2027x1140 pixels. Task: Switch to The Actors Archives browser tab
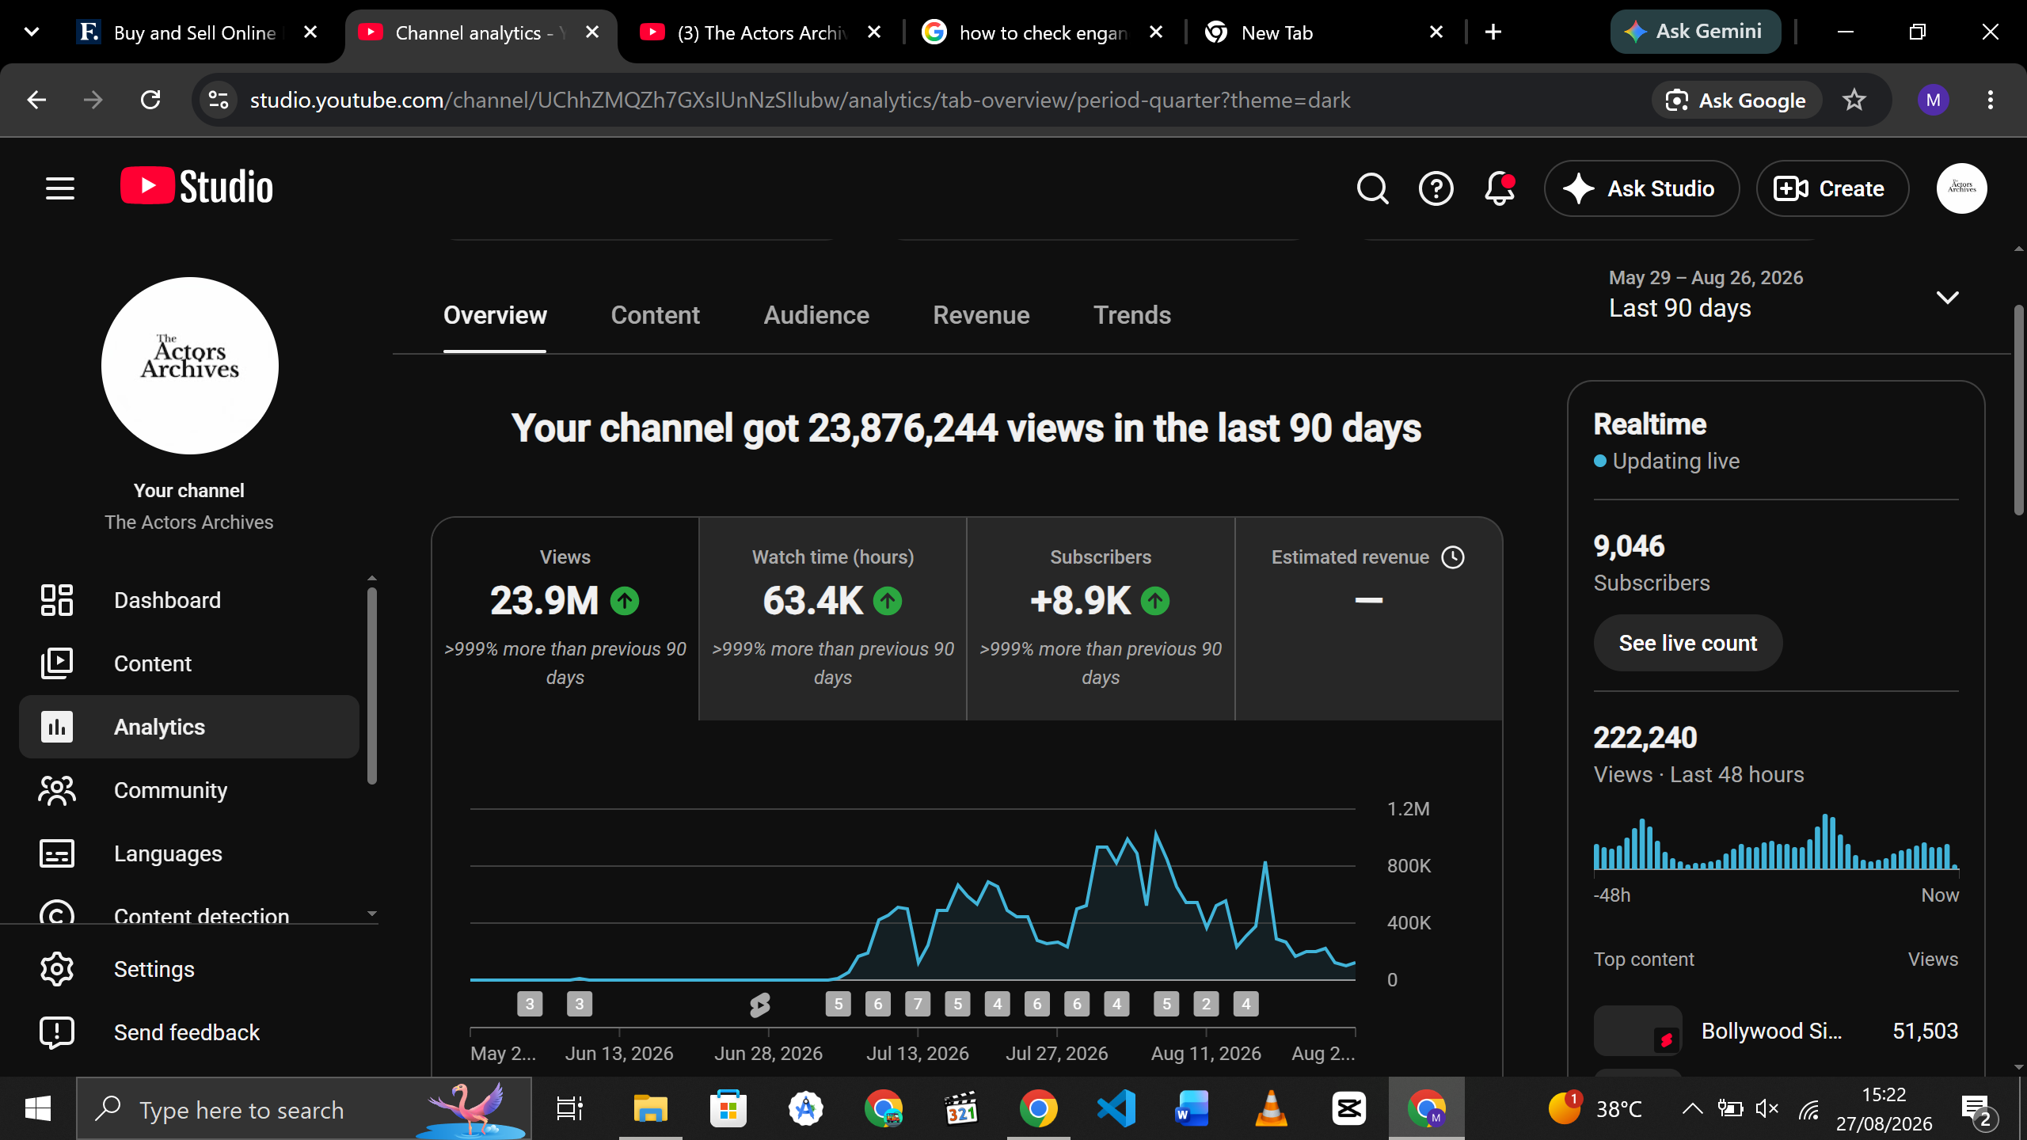coord(760,32)
